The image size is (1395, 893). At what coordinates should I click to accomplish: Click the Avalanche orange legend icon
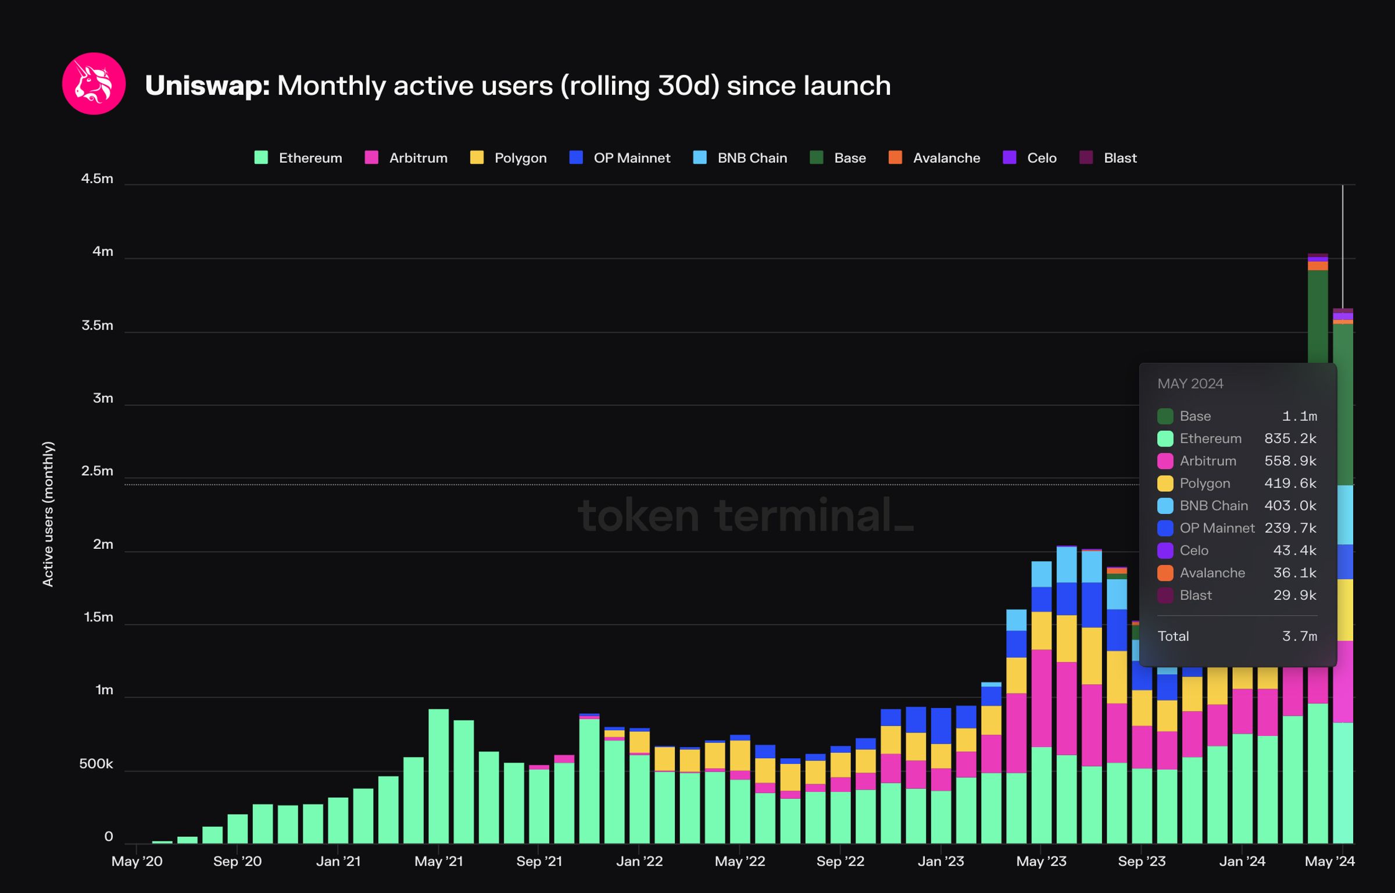[895, 158]
